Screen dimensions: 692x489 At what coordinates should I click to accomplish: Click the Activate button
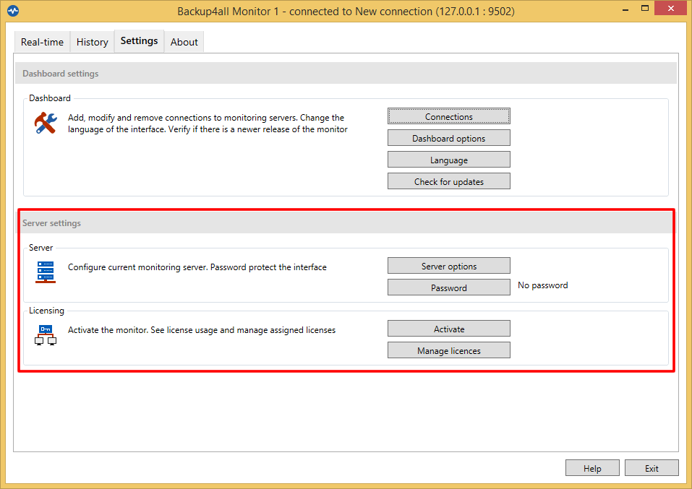(449, 329)
